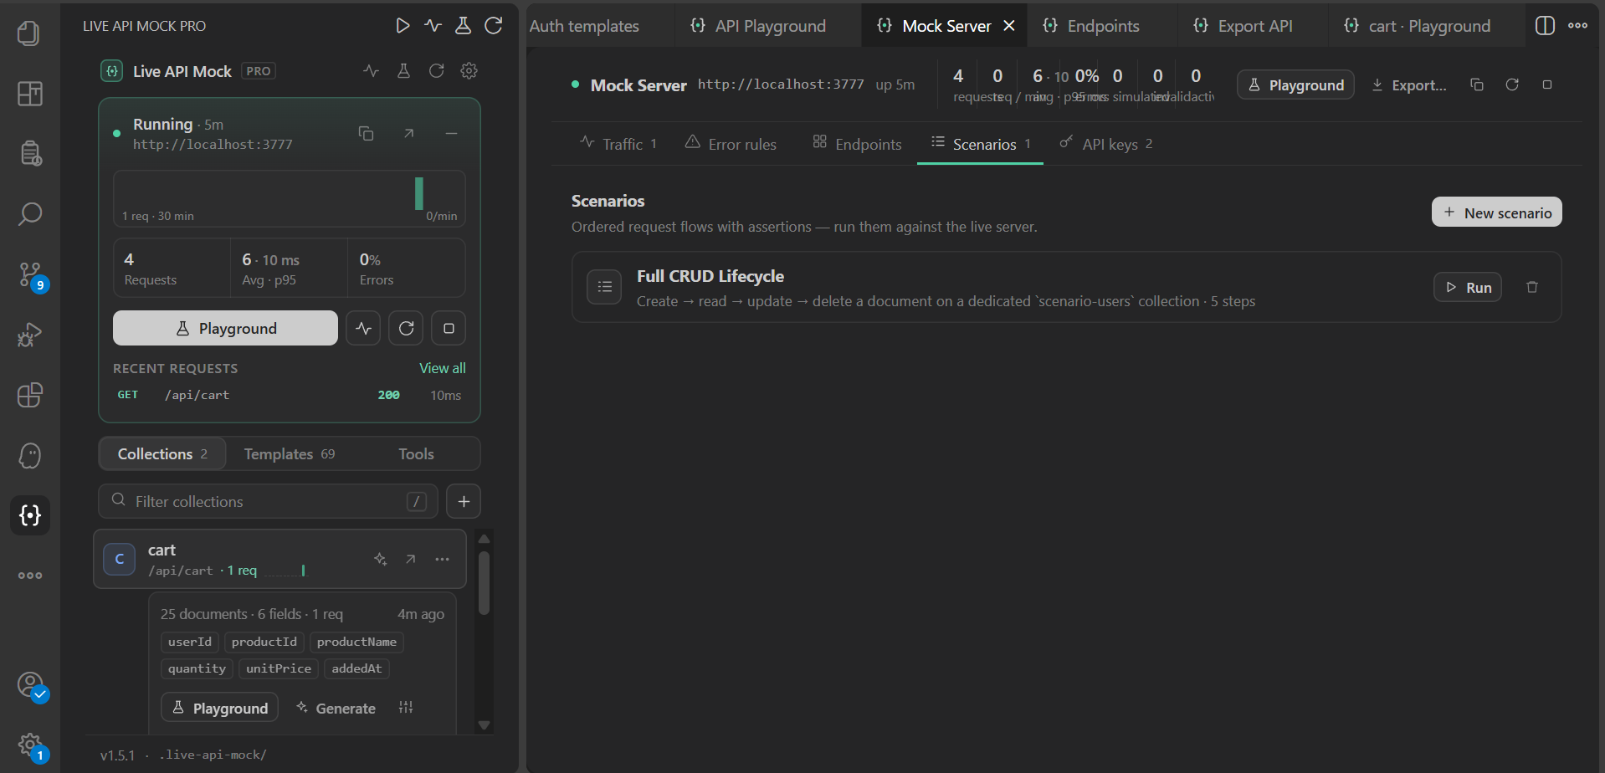Open settings gear beside Live API Mock
1605x773 pixels.
(469, 71)
